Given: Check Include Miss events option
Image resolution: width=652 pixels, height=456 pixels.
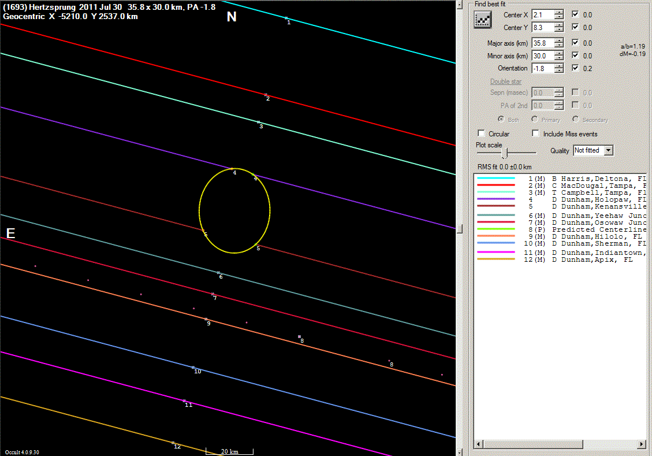Looking at the screenshot, I should [x=535, y=134].
